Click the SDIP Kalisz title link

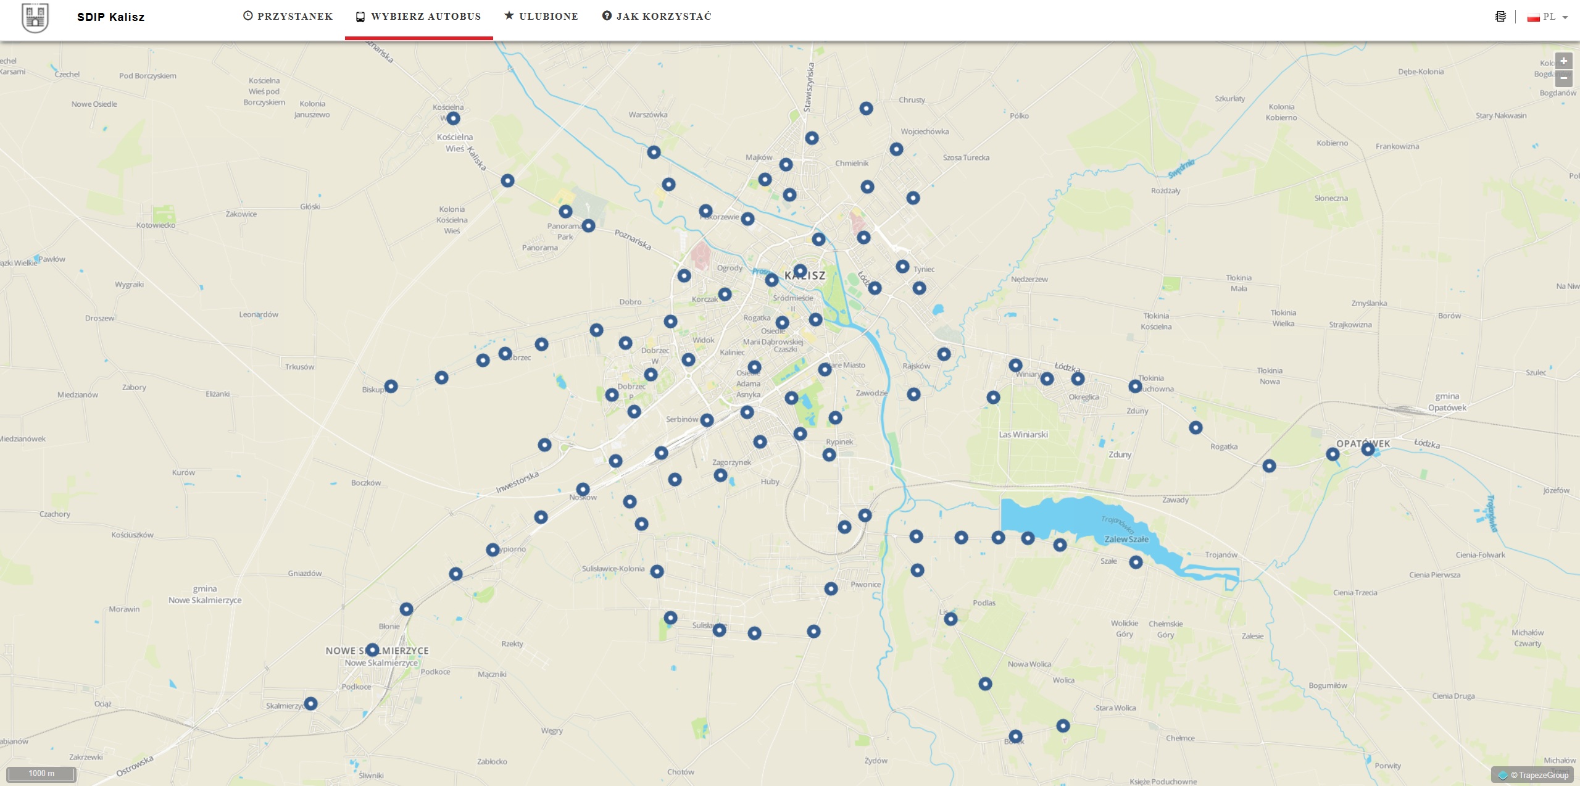[x=110, y=17]
